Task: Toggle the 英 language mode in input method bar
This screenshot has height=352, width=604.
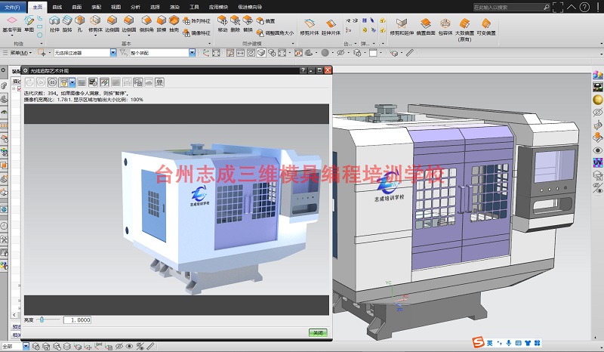Action: pyautogui.click(x=489, y=343)
